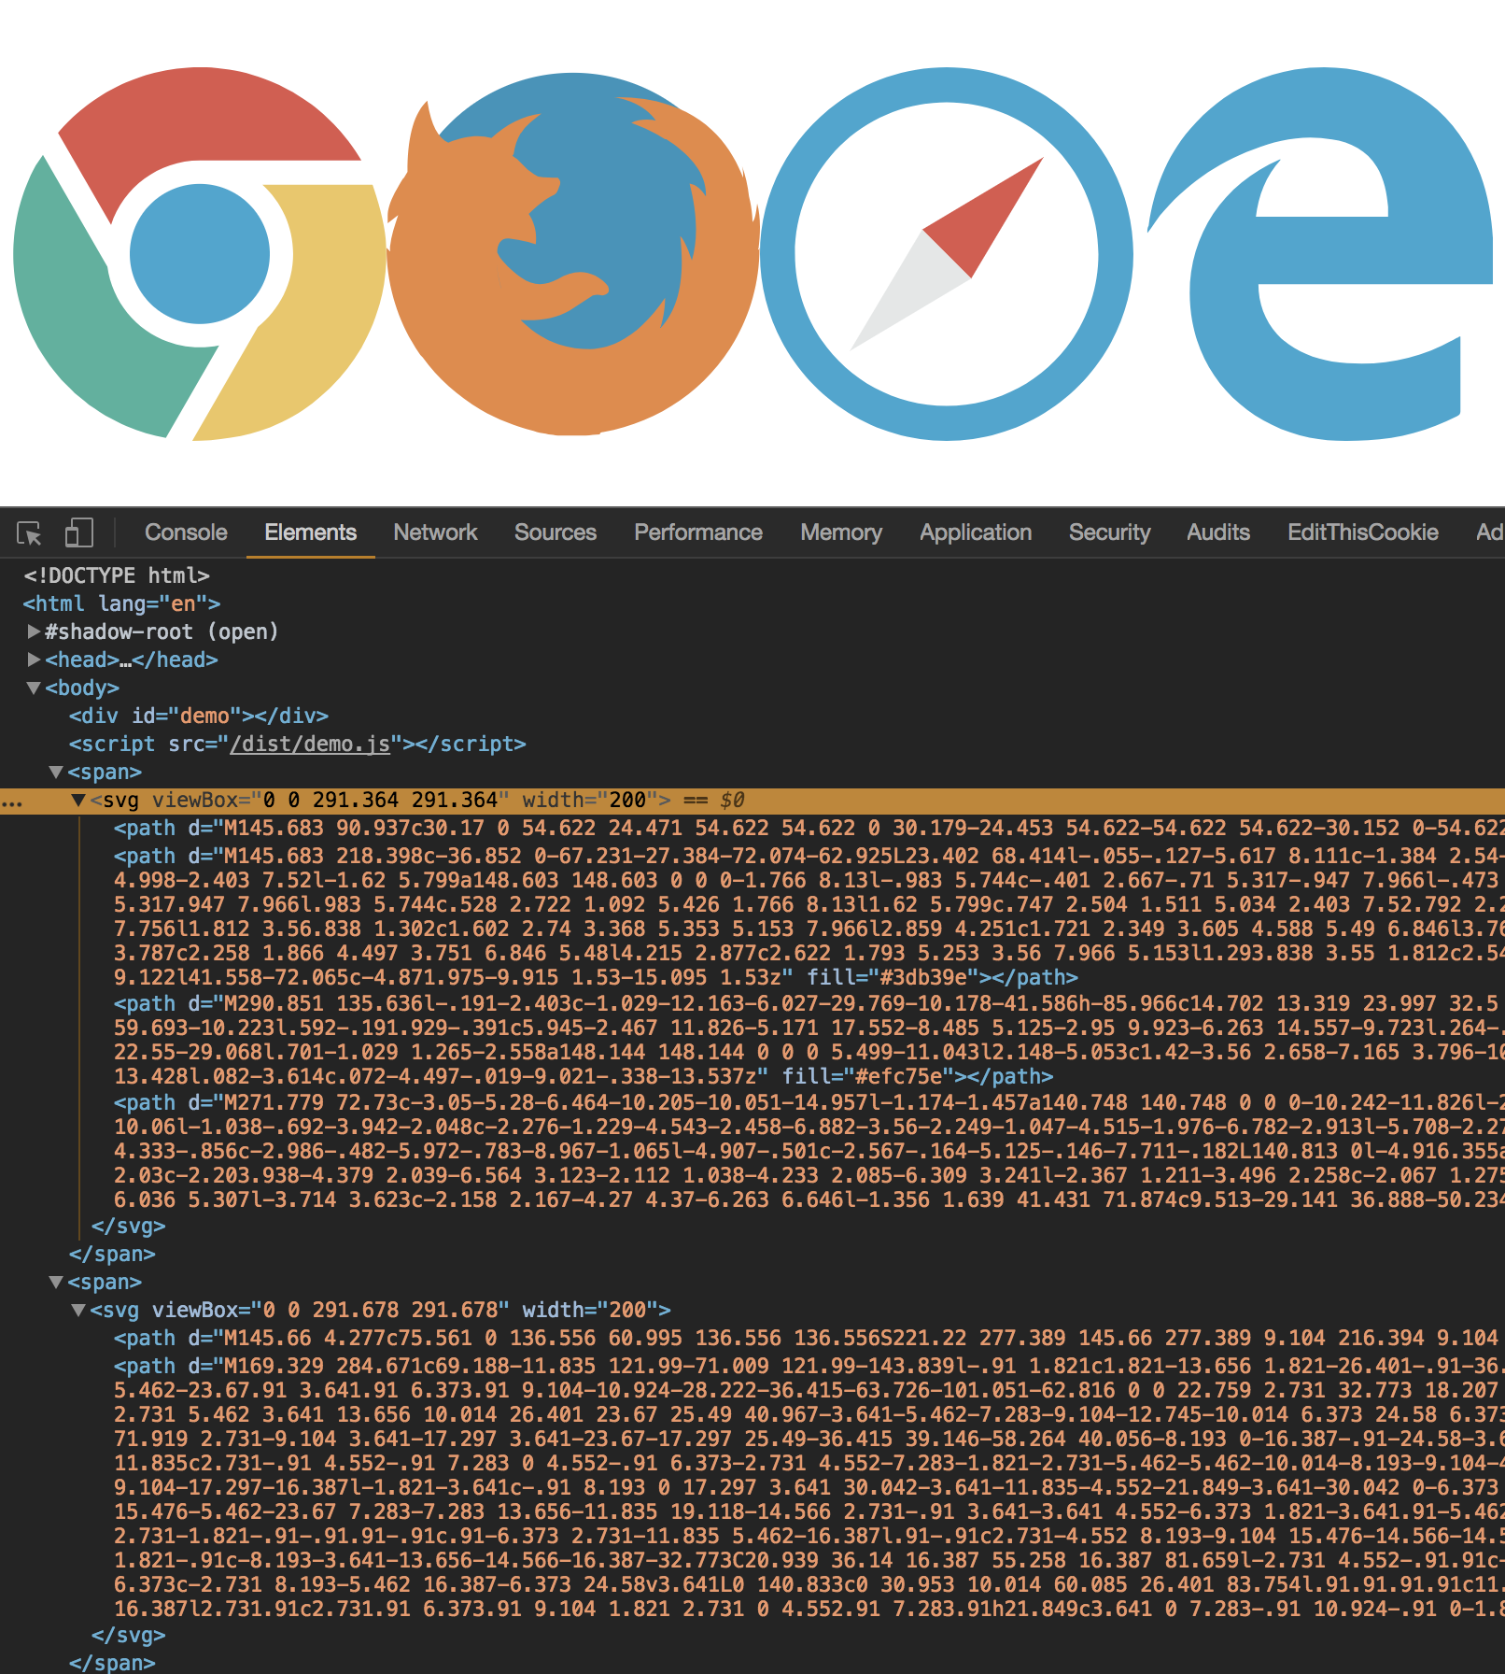This screenshot has height=1674, width=1505.
Task: Open the Sources tab
Action: 556,532
